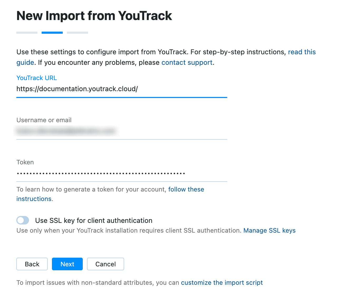Open the "read this guide" link

tap(302, 52)
